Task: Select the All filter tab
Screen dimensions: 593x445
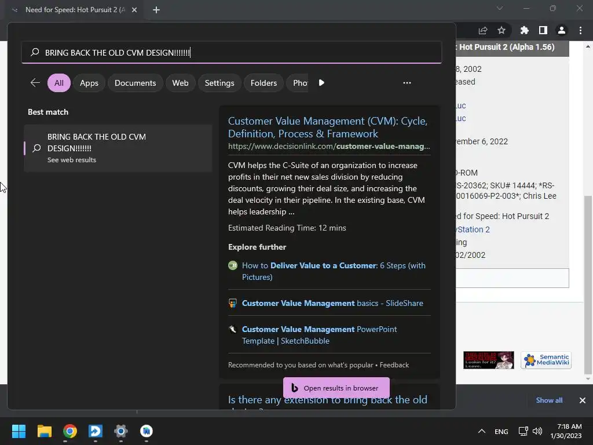Action: pos(59,83)
